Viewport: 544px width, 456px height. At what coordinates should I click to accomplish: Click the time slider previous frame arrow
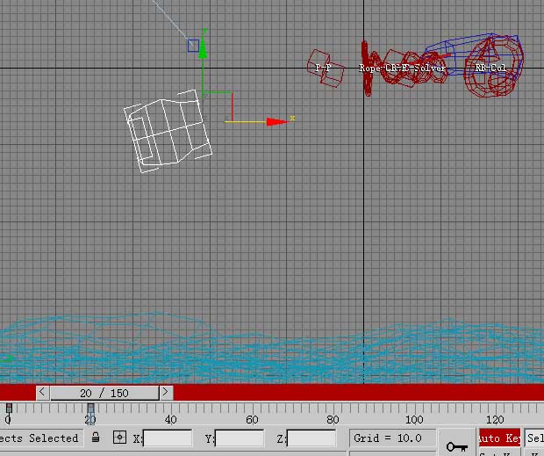(42, 393)
